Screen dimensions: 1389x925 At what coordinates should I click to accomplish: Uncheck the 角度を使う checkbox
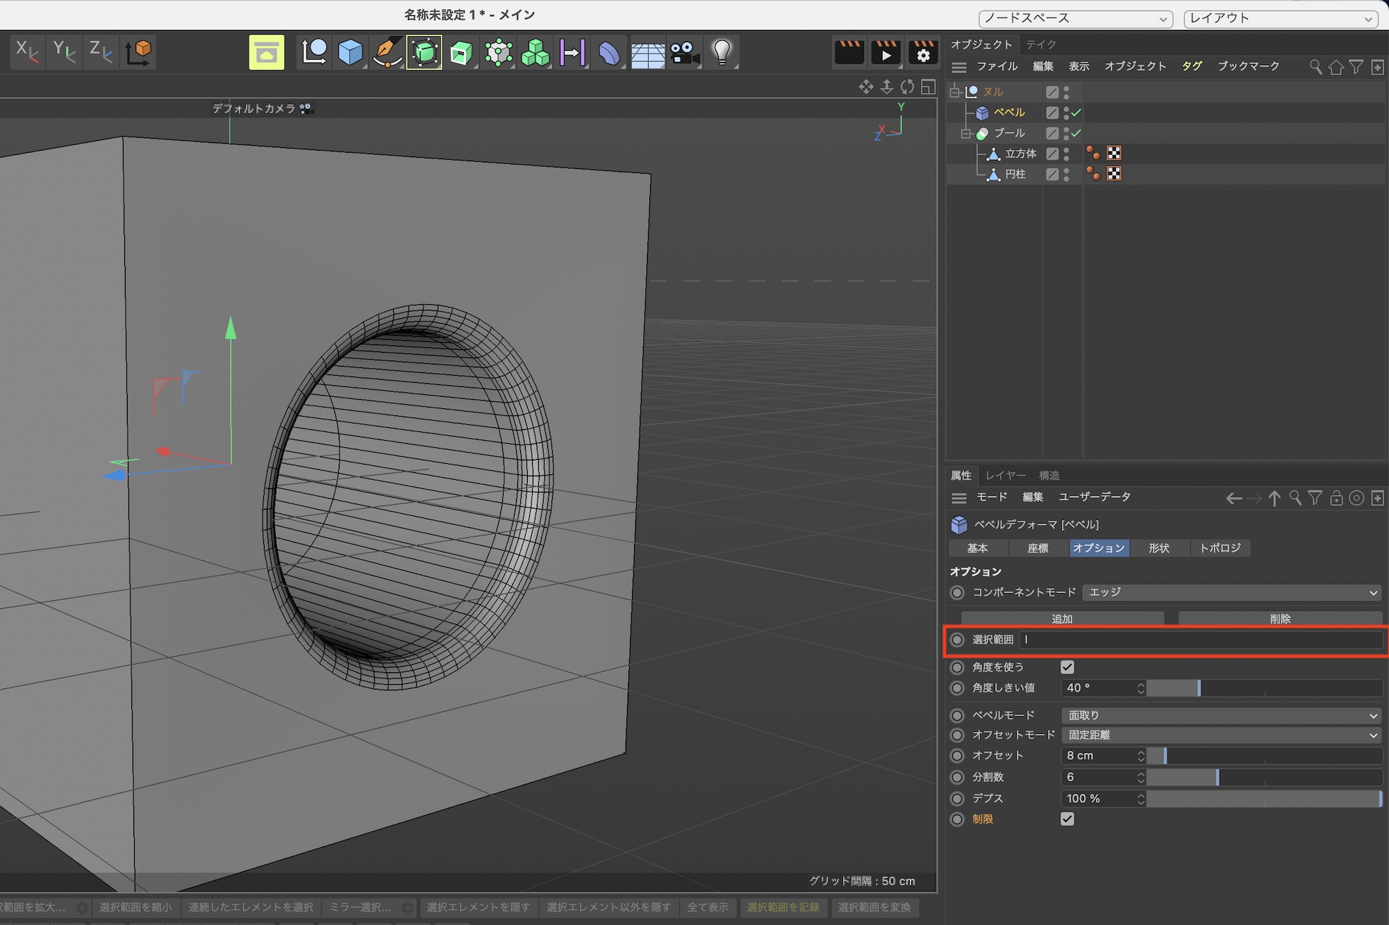[1067, 667]
